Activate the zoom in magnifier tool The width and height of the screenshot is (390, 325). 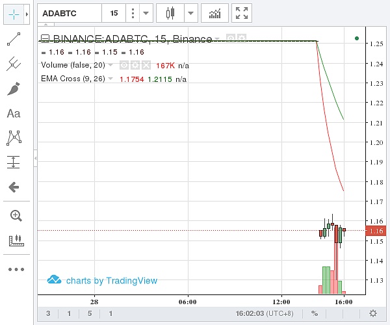pyautogui.click(x=16, y=216)
